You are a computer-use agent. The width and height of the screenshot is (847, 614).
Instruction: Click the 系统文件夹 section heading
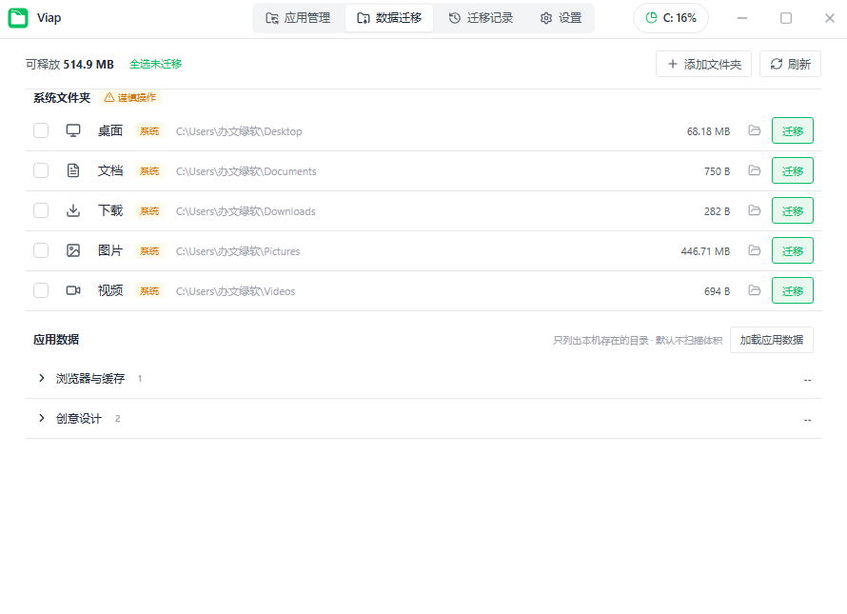click(x=62, y=98)
